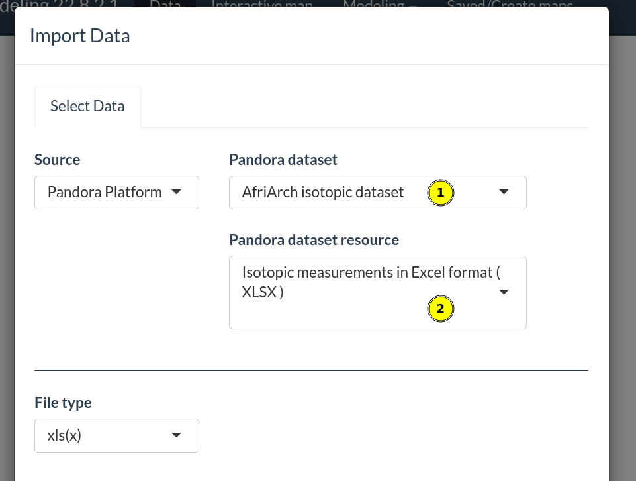The height and width of the screenshot is (481, 636).
Task: Click the yellow step 1 marker badge
Action: tap(441, 193)
